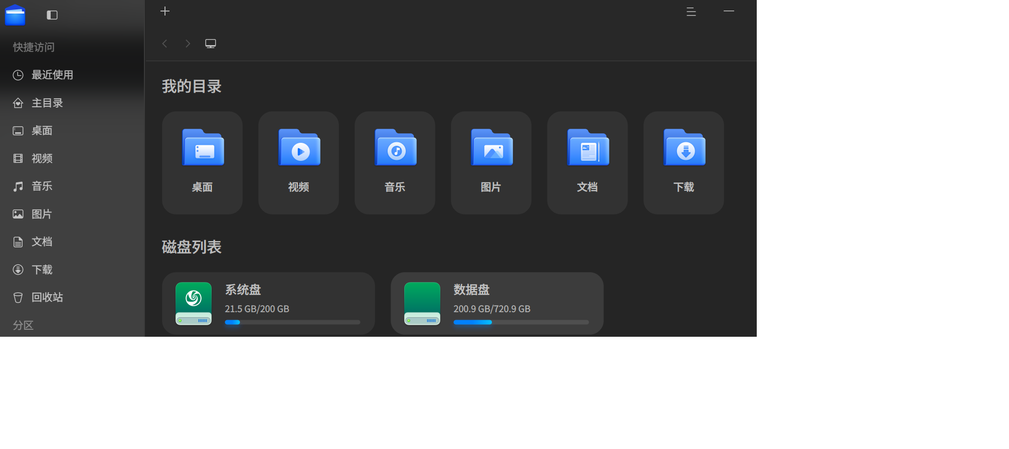Minimize the file manager window
This screenshot has width=1009, height=449.
coord(729,11)
